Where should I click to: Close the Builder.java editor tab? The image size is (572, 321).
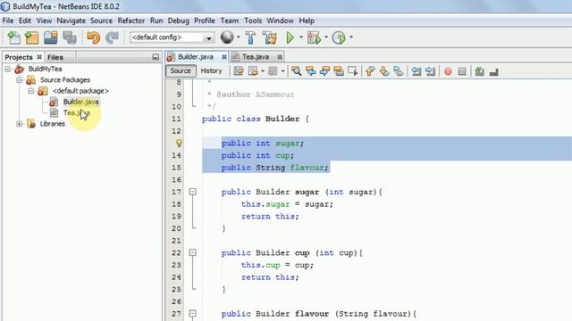point(224,57)
